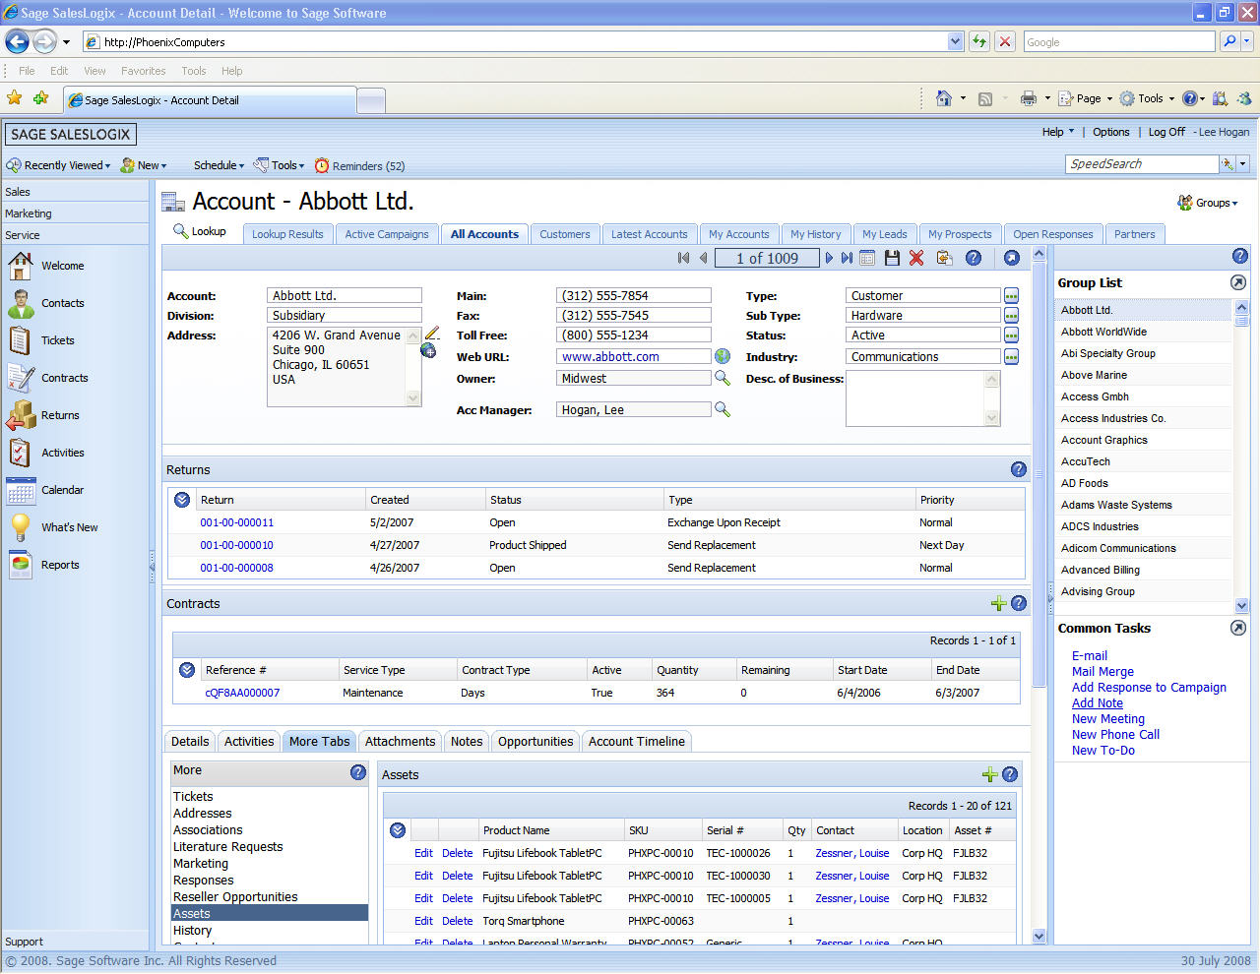Open the Industry picklist button
This screenshot has height=974, width=1260.
(x=1011, y=357)
